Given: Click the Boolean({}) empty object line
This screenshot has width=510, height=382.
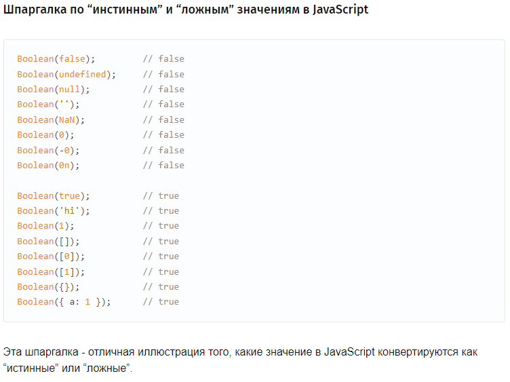Looking at the screenshot, I should 98,286.
